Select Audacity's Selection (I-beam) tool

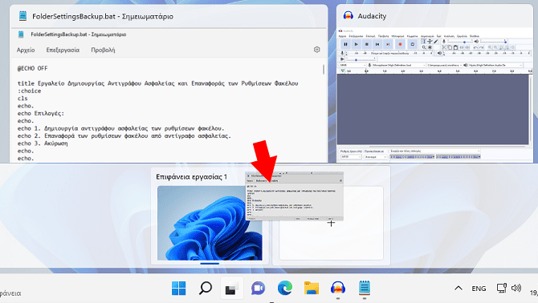[x=424, y=42]
